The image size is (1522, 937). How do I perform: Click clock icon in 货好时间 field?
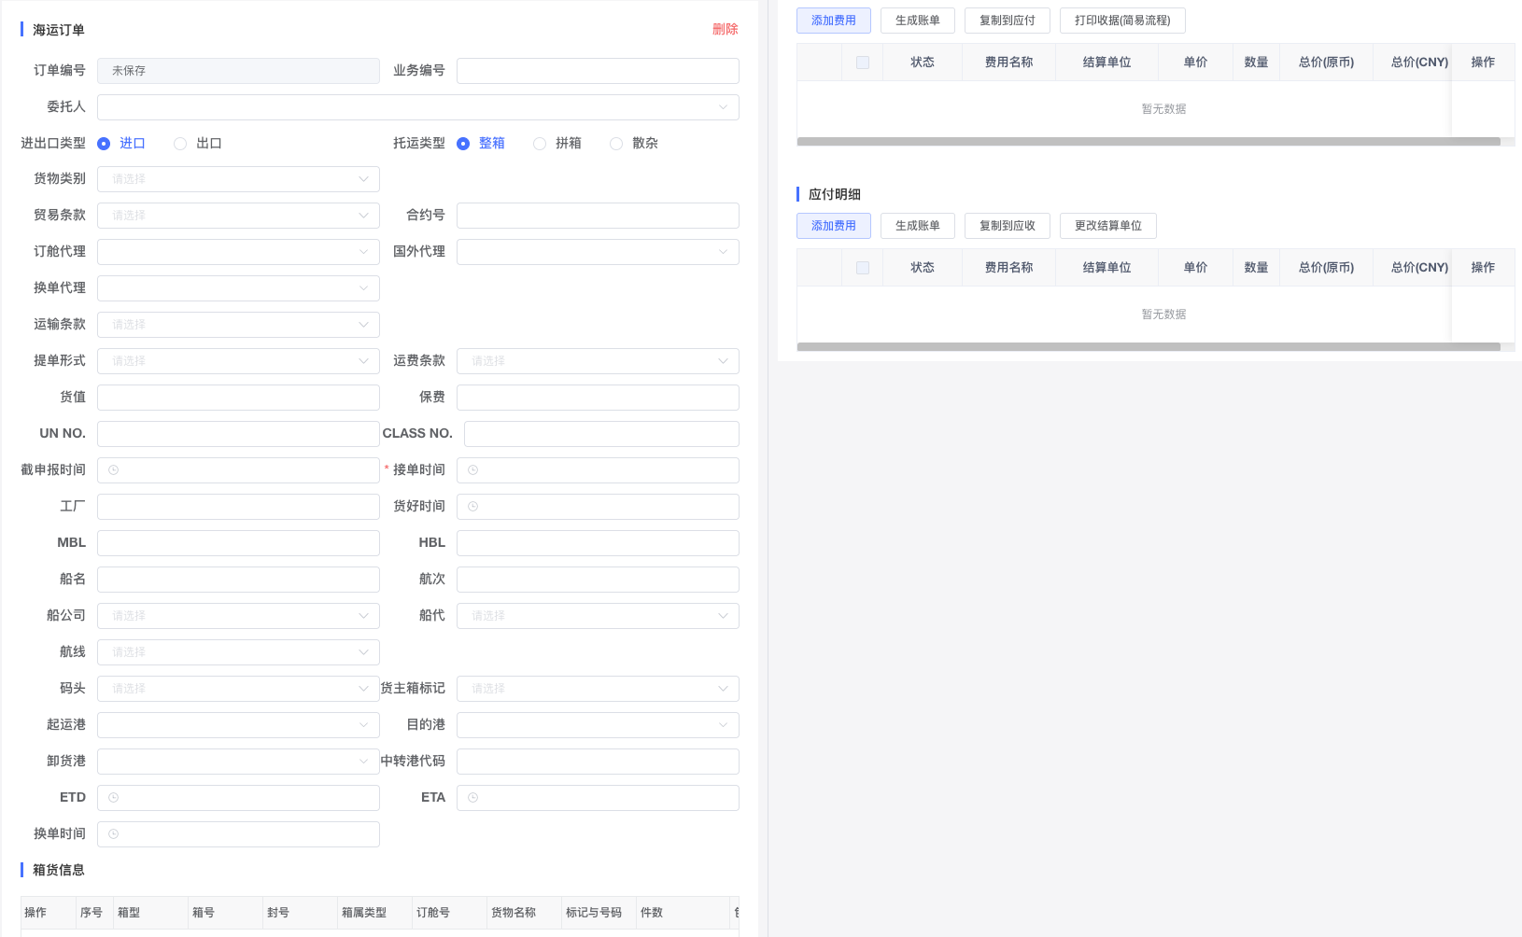click(473, 507)
